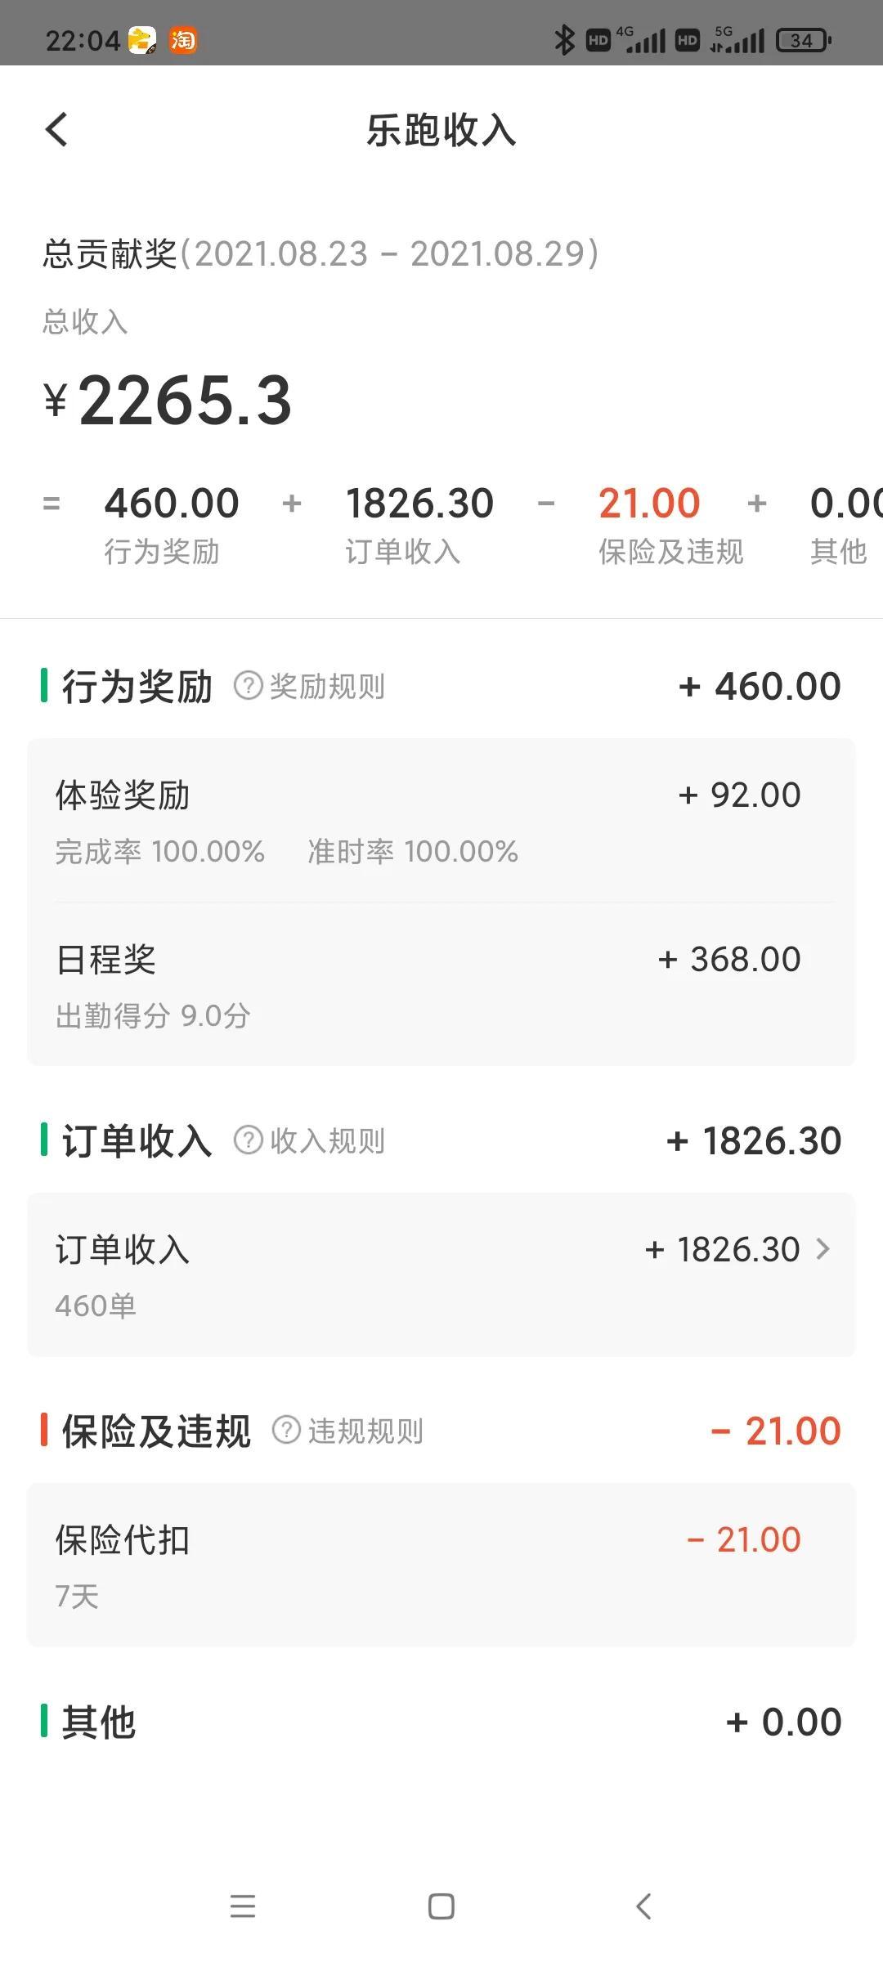Select the 日程奖 schedule bonus row
Image resolution: width=883 pixels, height=1962 pixels.
coord(441,985)
